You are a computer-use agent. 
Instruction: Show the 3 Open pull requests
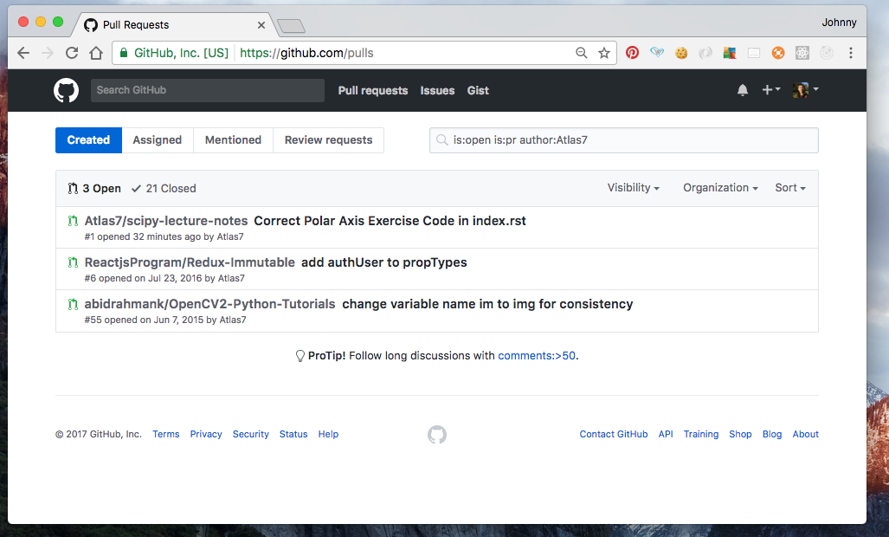click(x=94, y=188)
